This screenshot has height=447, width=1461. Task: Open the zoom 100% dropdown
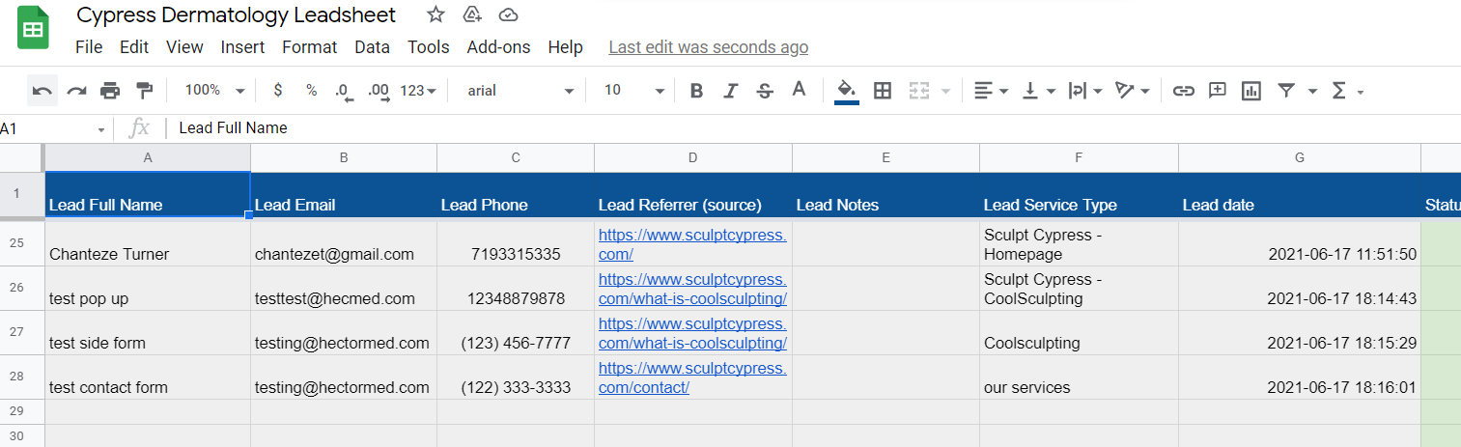tap(214, 90)
